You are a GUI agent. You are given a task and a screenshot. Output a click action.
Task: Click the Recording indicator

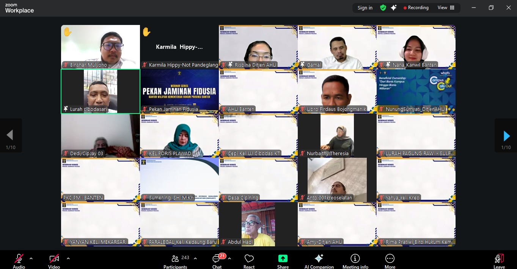(416, 8)
